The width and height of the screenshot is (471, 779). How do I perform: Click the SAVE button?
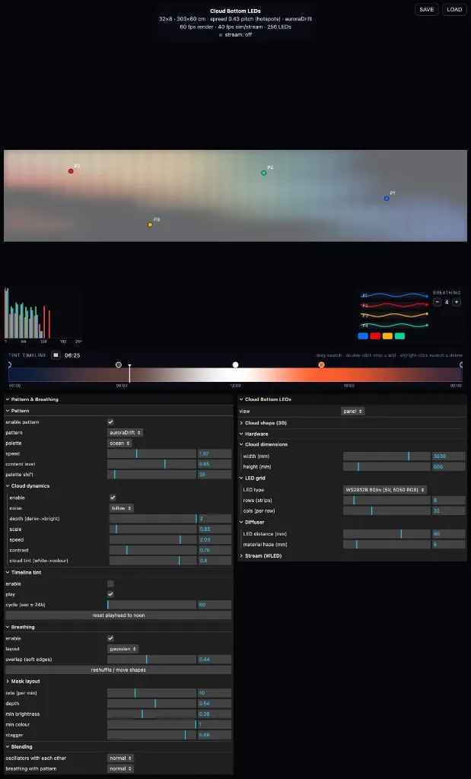(x=426, y=9)
